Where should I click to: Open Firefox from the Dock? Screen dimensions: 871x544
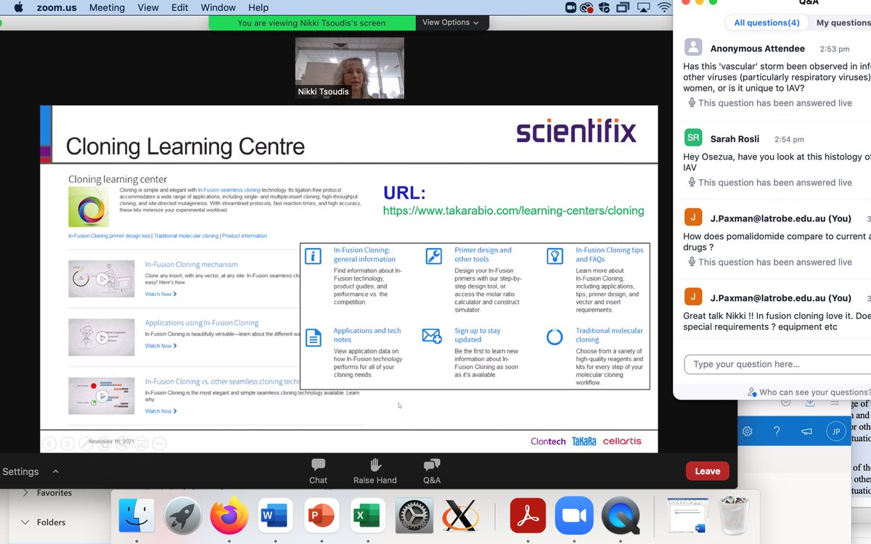229,516
